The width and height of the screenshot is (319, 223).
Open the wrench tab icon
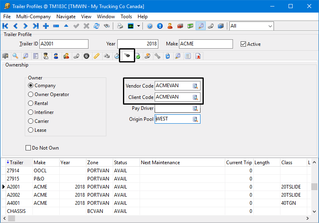pyautogui.click(x=157, y=56)
